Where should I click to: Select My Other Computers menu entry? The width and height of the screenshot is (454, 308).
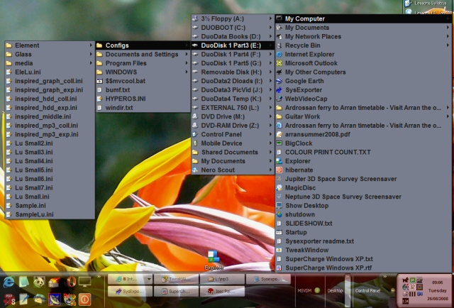[x=364, y=72]
